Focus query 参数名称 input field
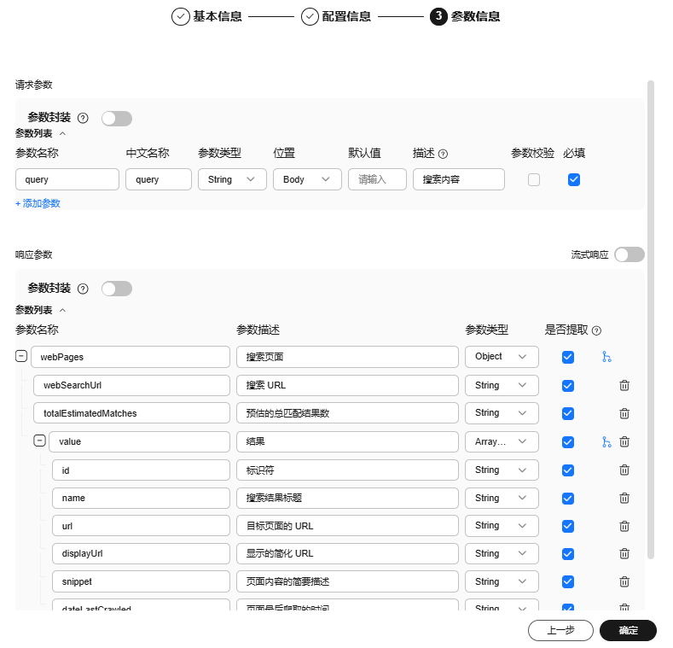The image size is (673, 648). click(x=67, y=179)
